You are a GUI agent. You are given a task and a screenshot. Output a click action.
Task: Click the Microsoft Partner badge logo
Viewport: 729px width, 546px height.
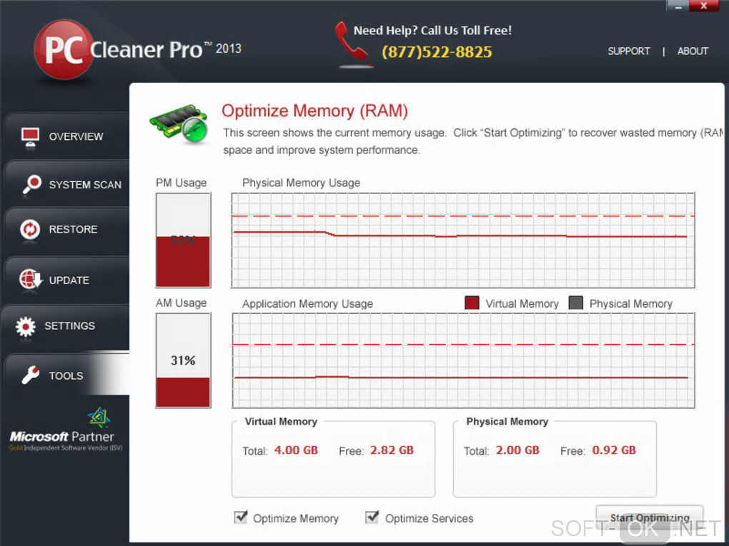point(66,430)
